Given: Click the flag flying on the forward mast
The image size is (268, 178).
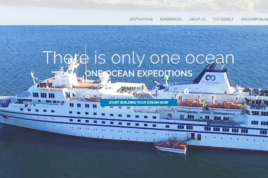Looking at the screenshot, I should [x=83, y=61].
